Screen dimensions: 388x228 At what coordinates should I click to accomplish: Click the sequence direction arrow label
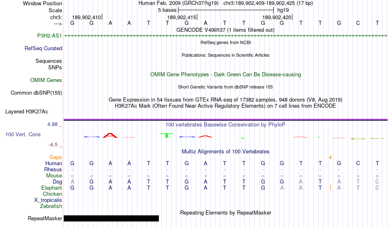click(x=58, y=24)
